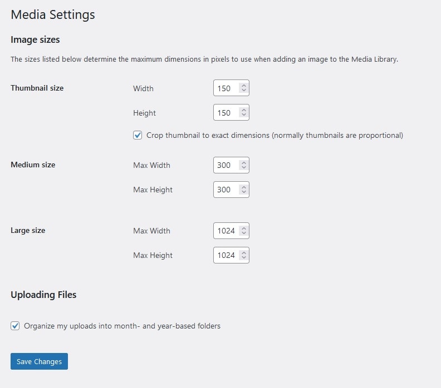
Task: Uncheck Crop thumbnail to exact dimensions
Action: pyautogui.click(x=138, y=135)
